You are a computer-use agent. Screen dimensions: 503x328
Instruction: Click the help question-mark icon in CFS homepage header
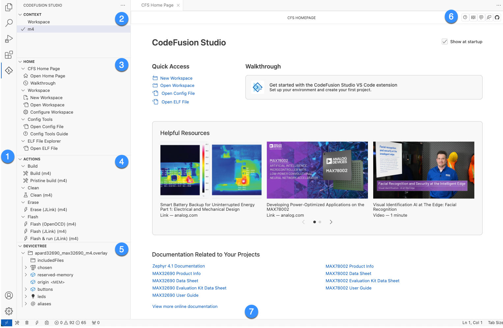coord(465,17)
